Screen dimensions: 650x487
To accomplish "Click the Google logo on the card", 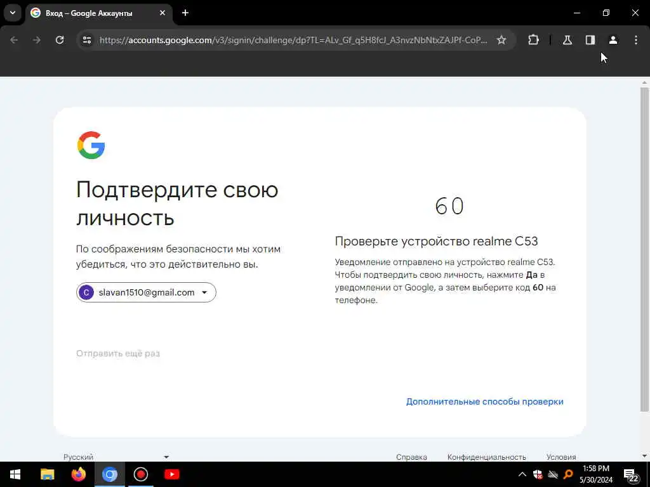I will 91,145.
